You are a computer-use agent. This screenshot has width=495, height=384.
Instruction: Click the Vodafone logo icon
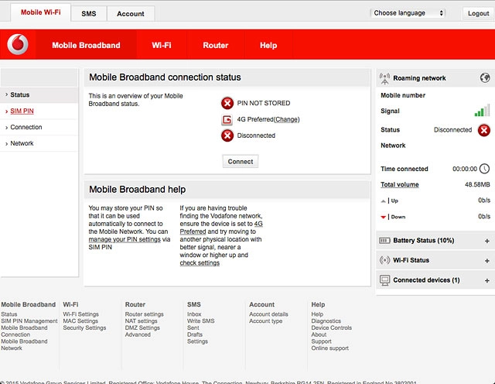pos(17,46)
